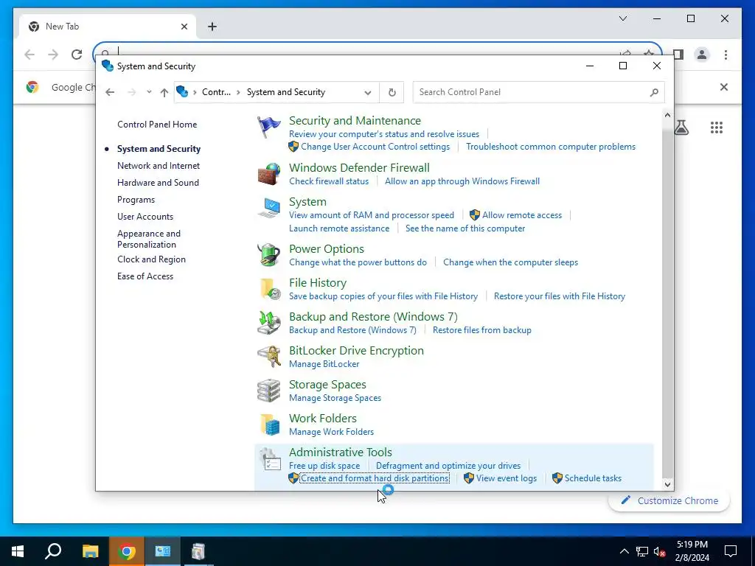Open Allow remote access link

tap(522, 215)
